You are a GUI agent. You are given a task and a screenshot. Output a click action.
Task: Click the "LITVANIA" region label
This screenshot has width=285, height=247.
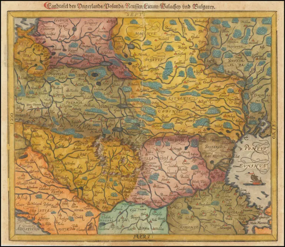tap(180, 99)
